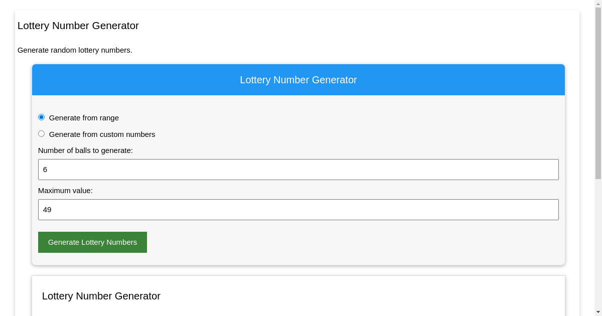Click the scrollbar down arrow
This screenshot has width=602, height=316.
point(598,312)
